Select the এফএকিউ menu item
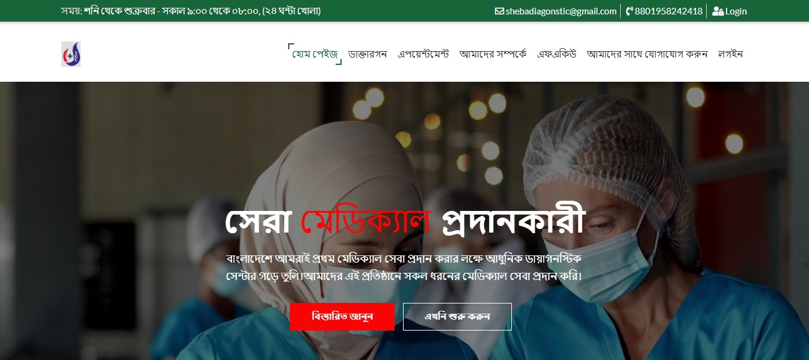Screen dimensions: 809x360 click(x=556, y=54)
